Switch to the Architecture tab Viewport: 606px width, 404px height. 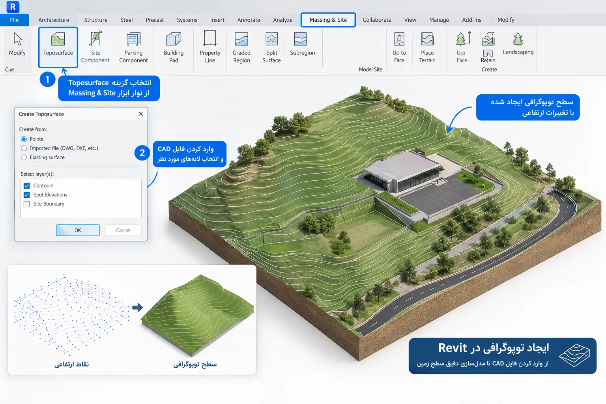pyautogui.click(x=54, y=20)
